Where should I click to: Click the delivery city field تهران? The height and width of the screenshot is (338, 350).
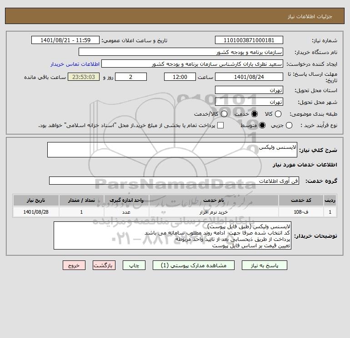[x=249, y=102]
